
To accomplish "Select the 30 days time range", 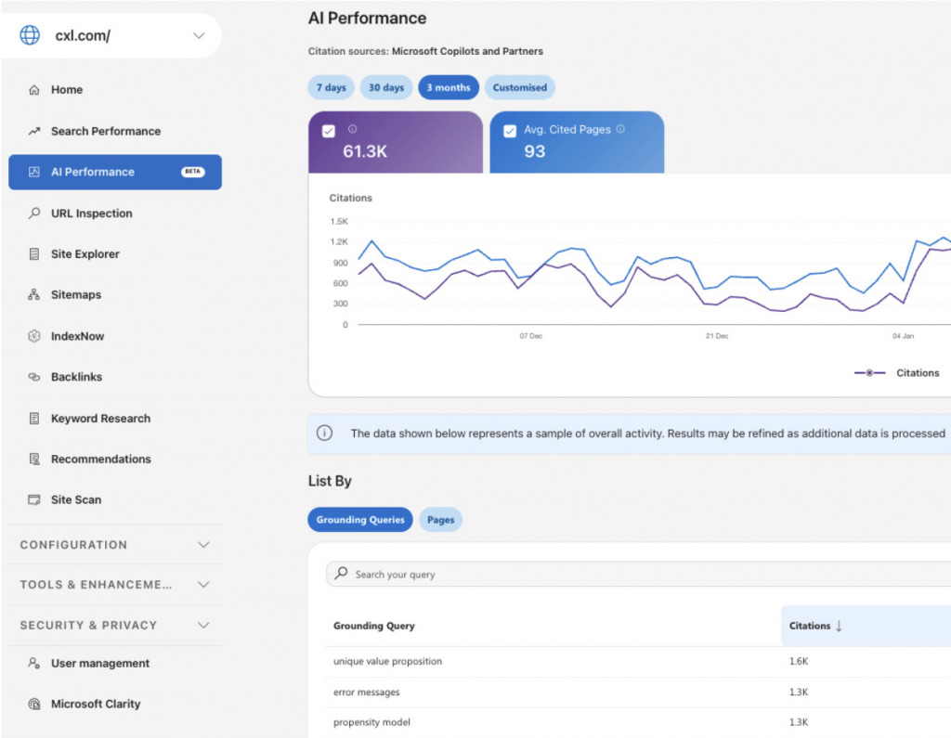I will coord(385,86).
